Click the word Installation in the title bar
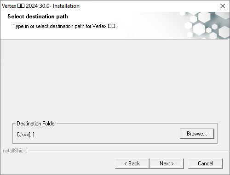The width and height of the screenshot is (230, 175). [x=66, y=6]
